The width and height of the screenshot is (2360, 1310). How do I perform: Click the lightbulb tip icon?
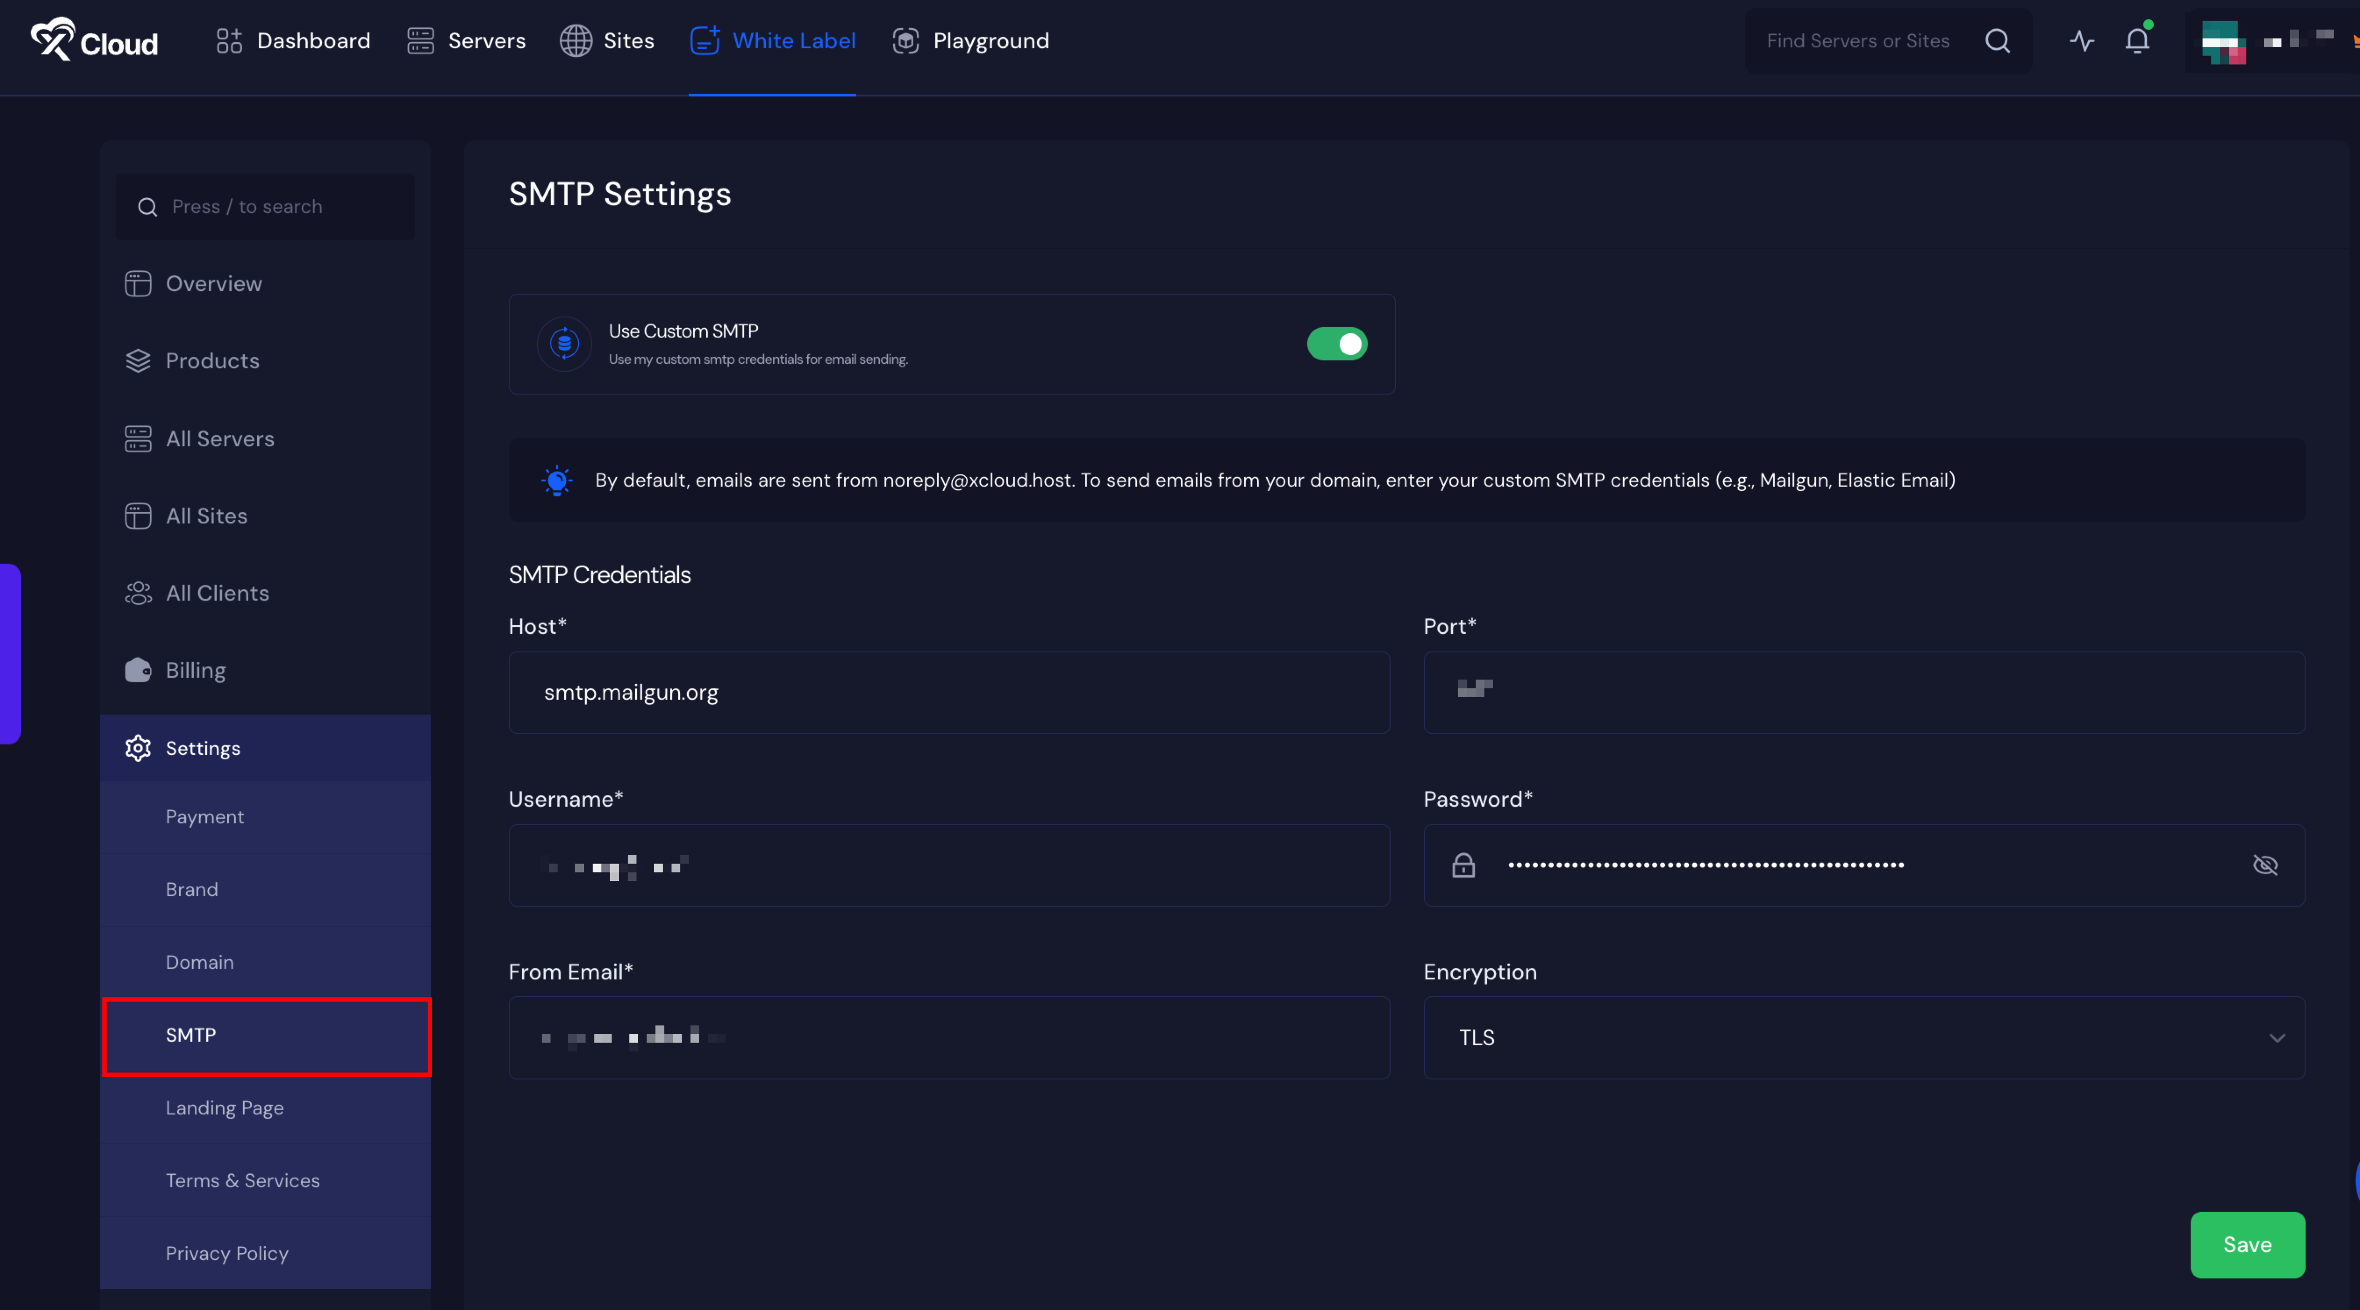coord(557,481)
